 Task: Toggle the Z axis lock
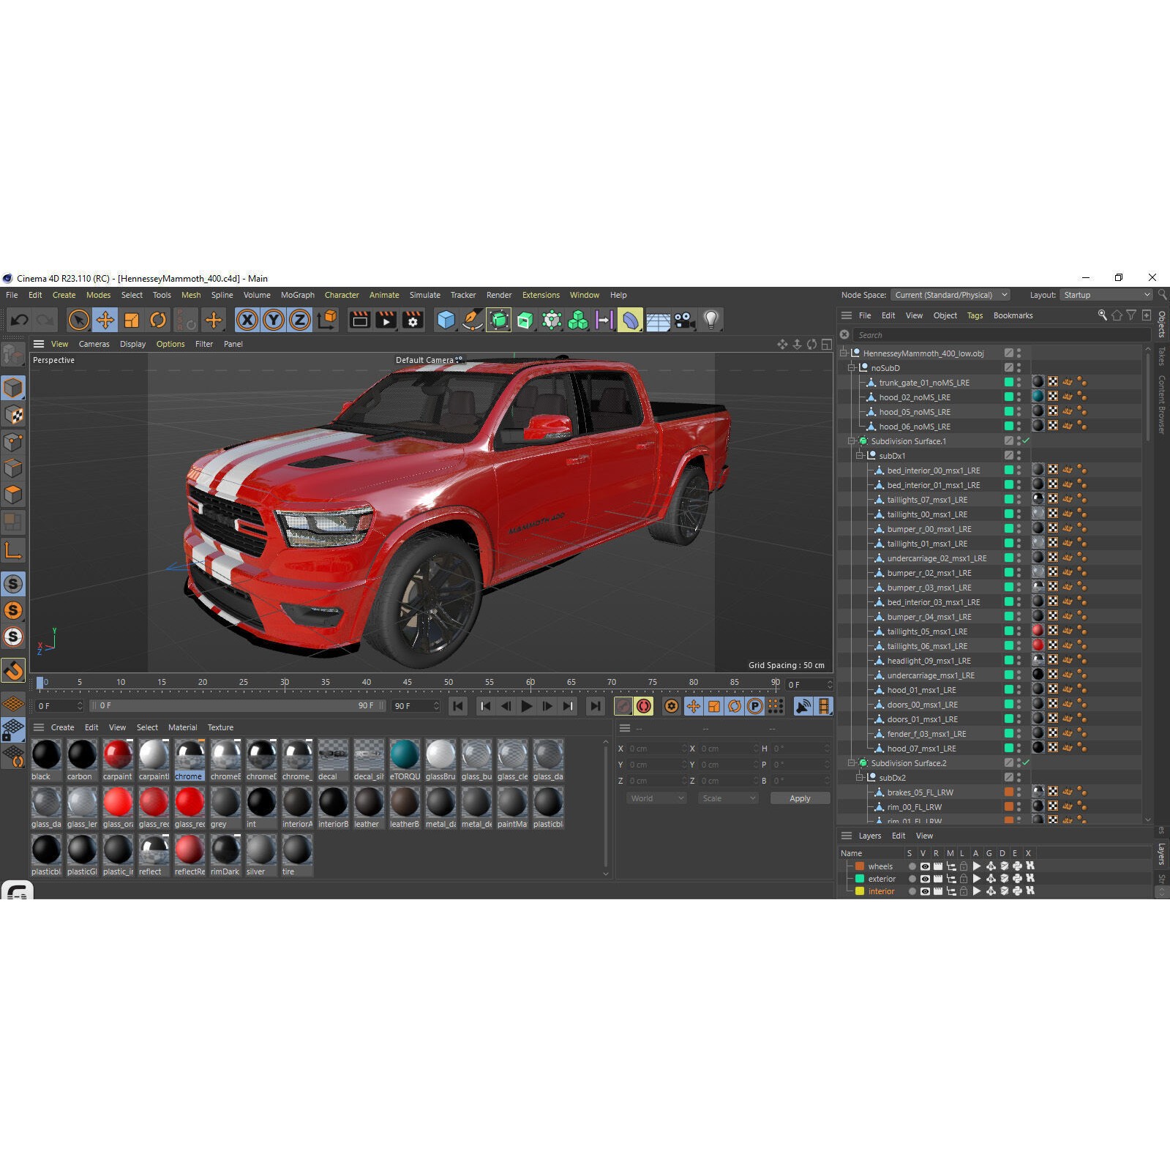pos(300,320)
